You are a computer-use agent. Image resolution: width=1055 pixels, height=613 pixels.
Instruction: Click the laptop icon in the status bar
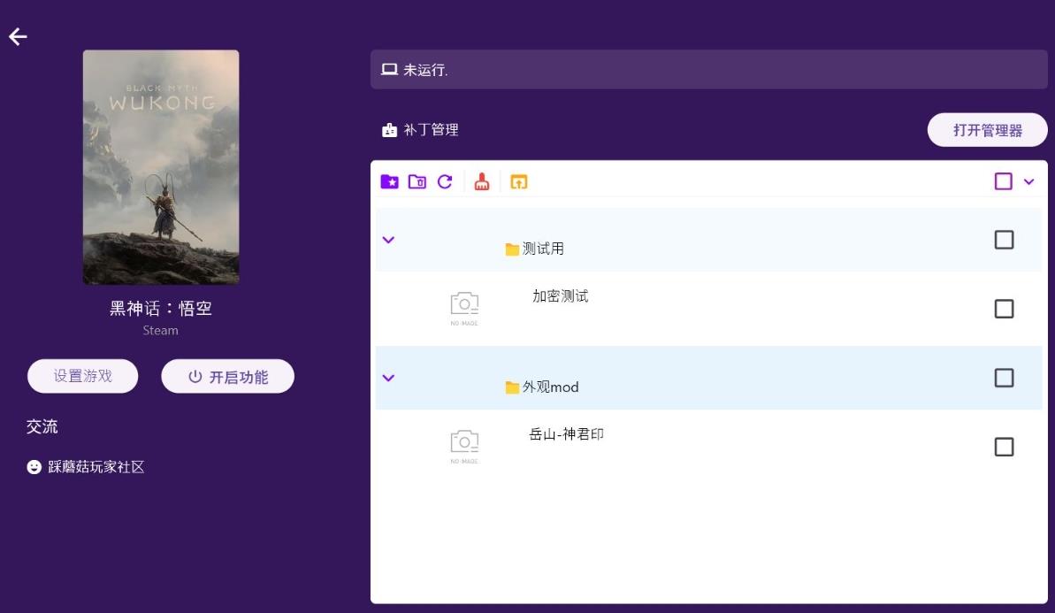390,69
